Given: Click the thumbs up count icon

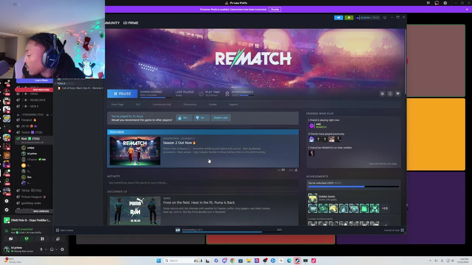Looking at the screenshot, I should [x=296, y=170].
